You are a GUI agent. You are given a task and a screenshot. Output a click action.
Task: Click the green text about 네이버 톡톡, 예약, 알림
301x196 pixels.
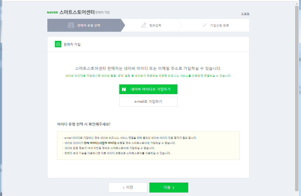pos(148,76)
